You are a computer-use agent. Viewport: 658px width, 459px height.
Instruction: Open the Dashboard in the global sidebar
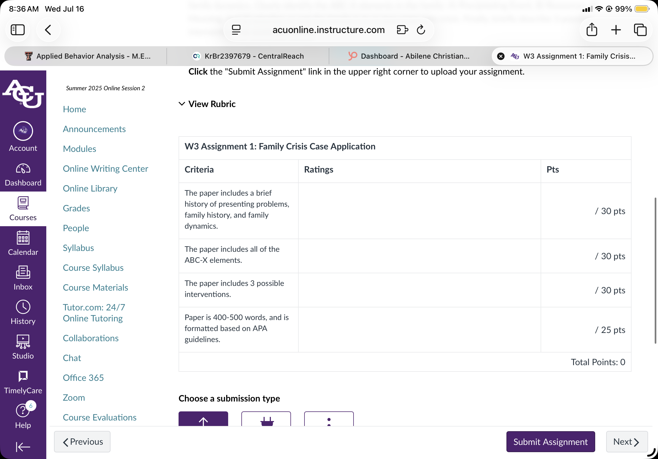[23, 174]
